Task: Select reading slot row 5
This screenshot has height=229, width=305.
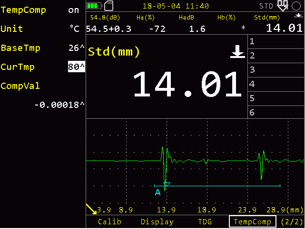Action: pos(276,98)
